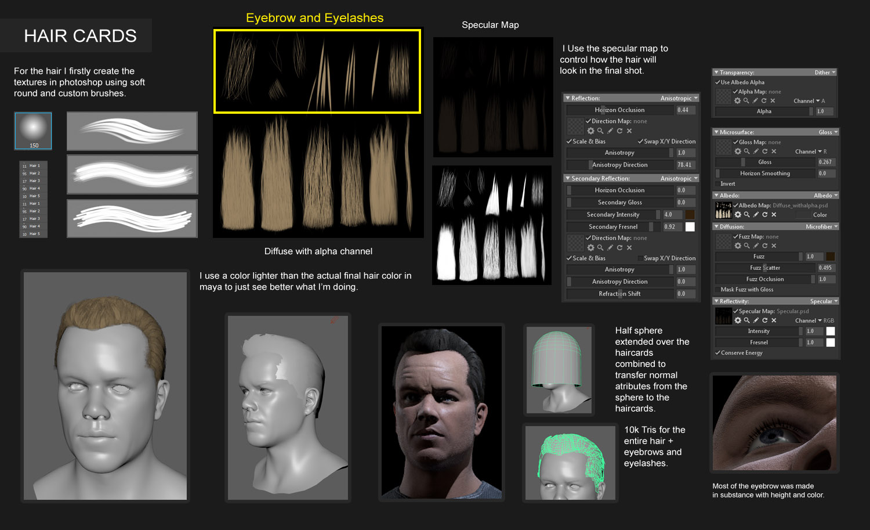Open gear icon for Specular Map
This screenshot has height=530, width=870.
pyautogui.click(x=738, y=320)
